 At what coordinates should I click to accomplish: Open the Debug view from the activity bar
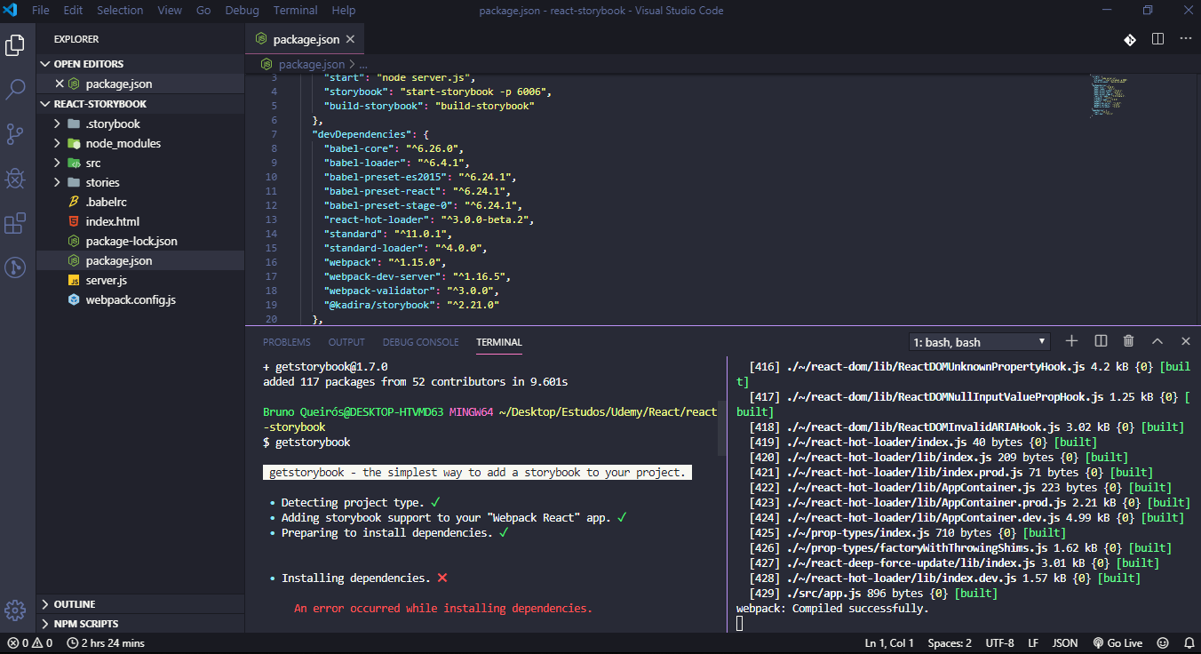pyautogui.click(x=14, y=179)
